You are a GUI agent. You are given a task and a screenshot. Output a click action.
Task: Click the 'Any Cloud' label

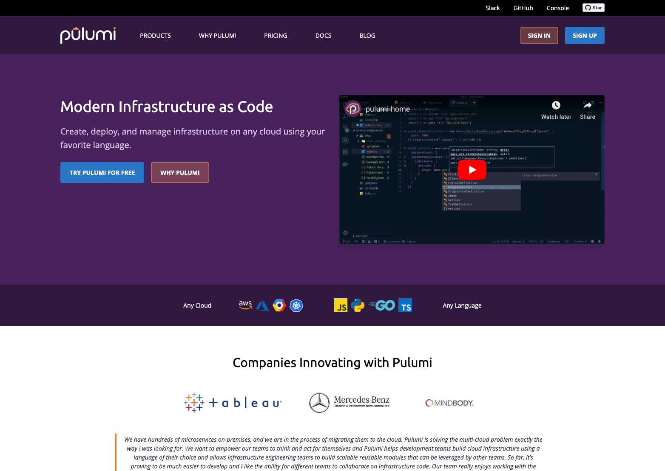pyautogui.click(x=197, y=306)
